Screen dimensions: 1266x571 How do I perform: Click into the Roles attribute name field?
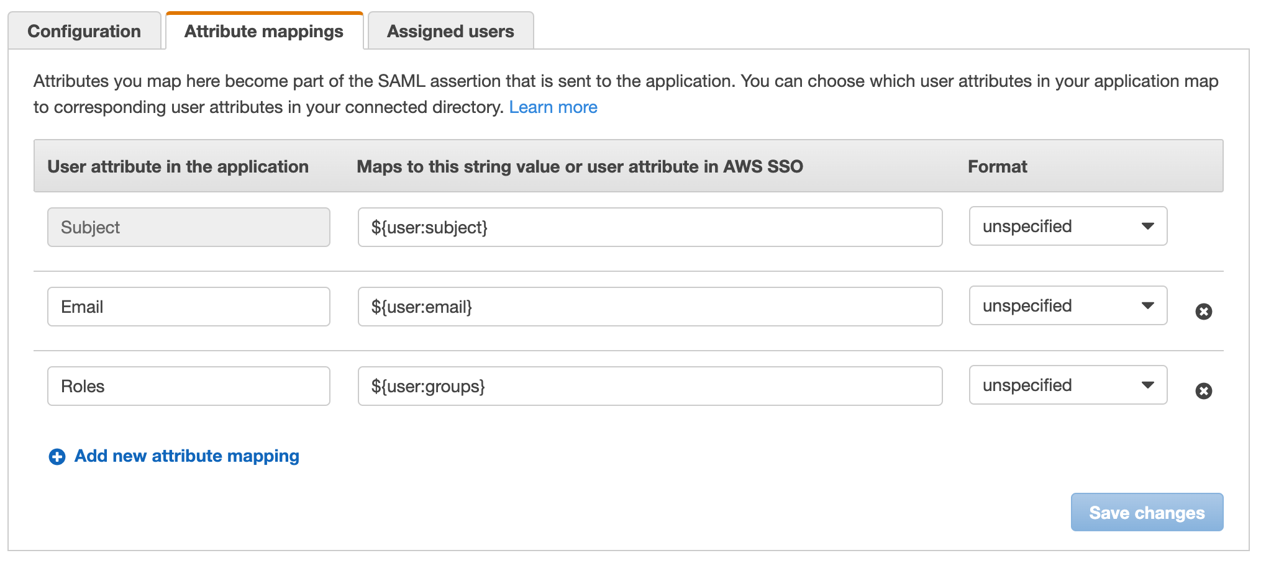click(x=188, y=386)
